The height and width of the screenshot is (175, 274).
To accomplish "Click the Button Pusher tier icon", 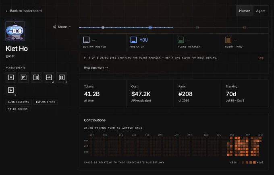I will pyautogui.click(x=86, y=40).
